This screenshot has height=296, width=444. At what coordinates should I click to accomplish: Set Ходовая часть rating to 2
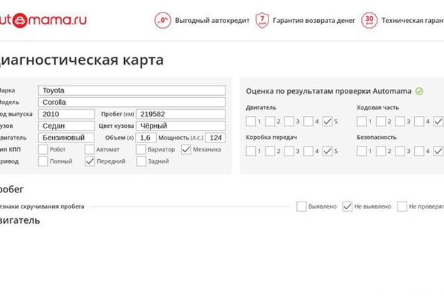pyautogui.click(x=381, y=122)
